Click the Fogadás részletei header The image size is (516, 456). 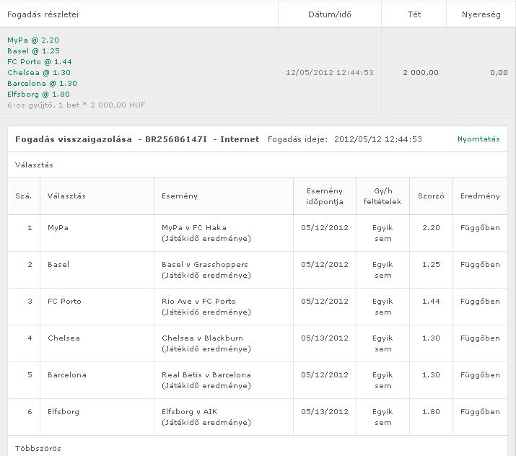coord(43,14)
